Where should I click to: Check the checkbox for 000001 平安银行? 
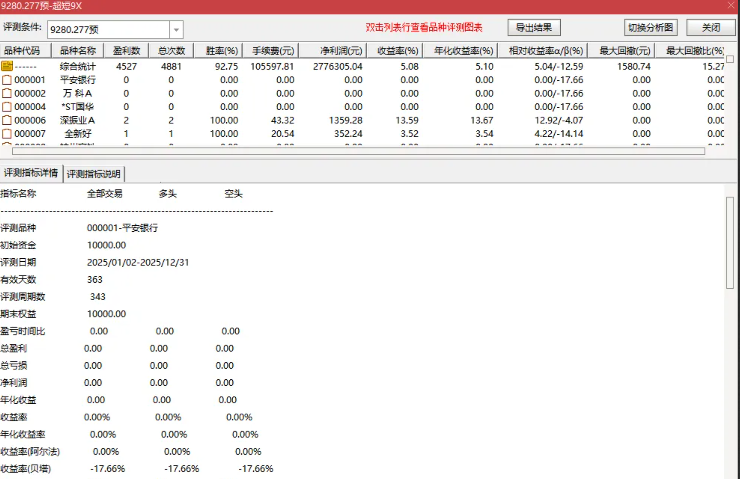(x=7, y=80)
